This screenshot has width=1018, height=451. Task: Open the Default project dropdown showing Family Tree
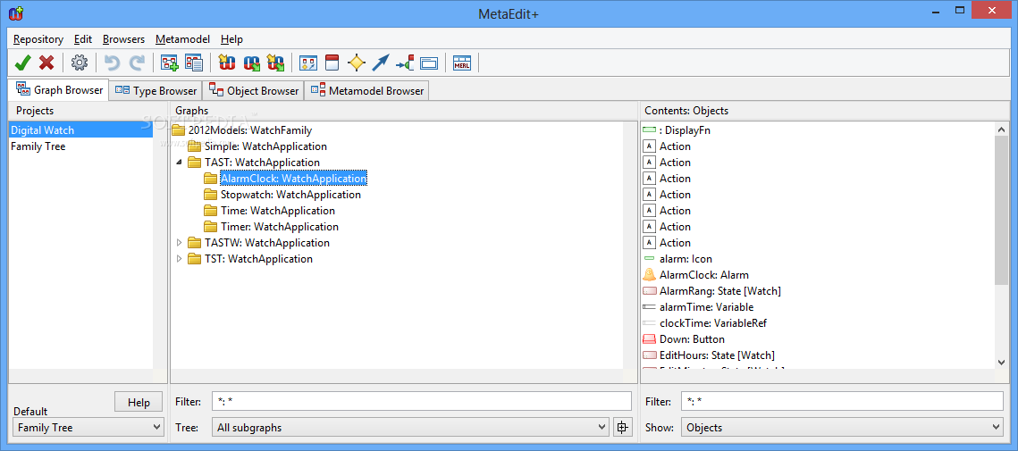coord(88,428)
